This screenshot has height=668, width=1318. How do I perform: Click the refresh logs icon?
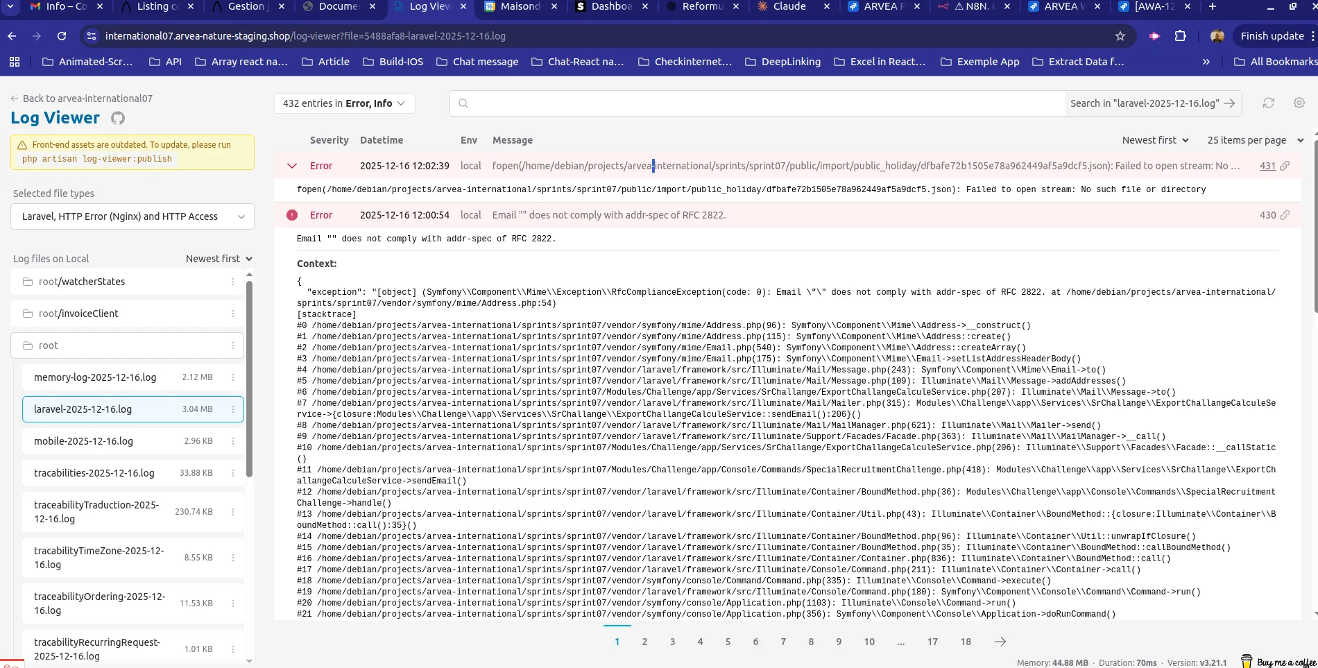coord(1268,103)
